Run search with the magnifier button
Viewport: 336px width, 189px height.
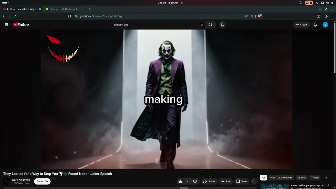tap(211, 25)
